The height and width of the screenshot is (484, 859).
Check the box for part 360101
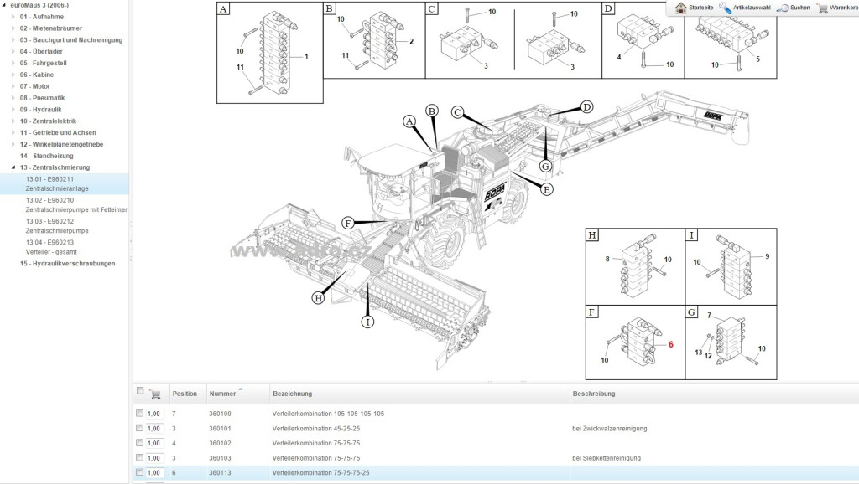tap(140, 428)
